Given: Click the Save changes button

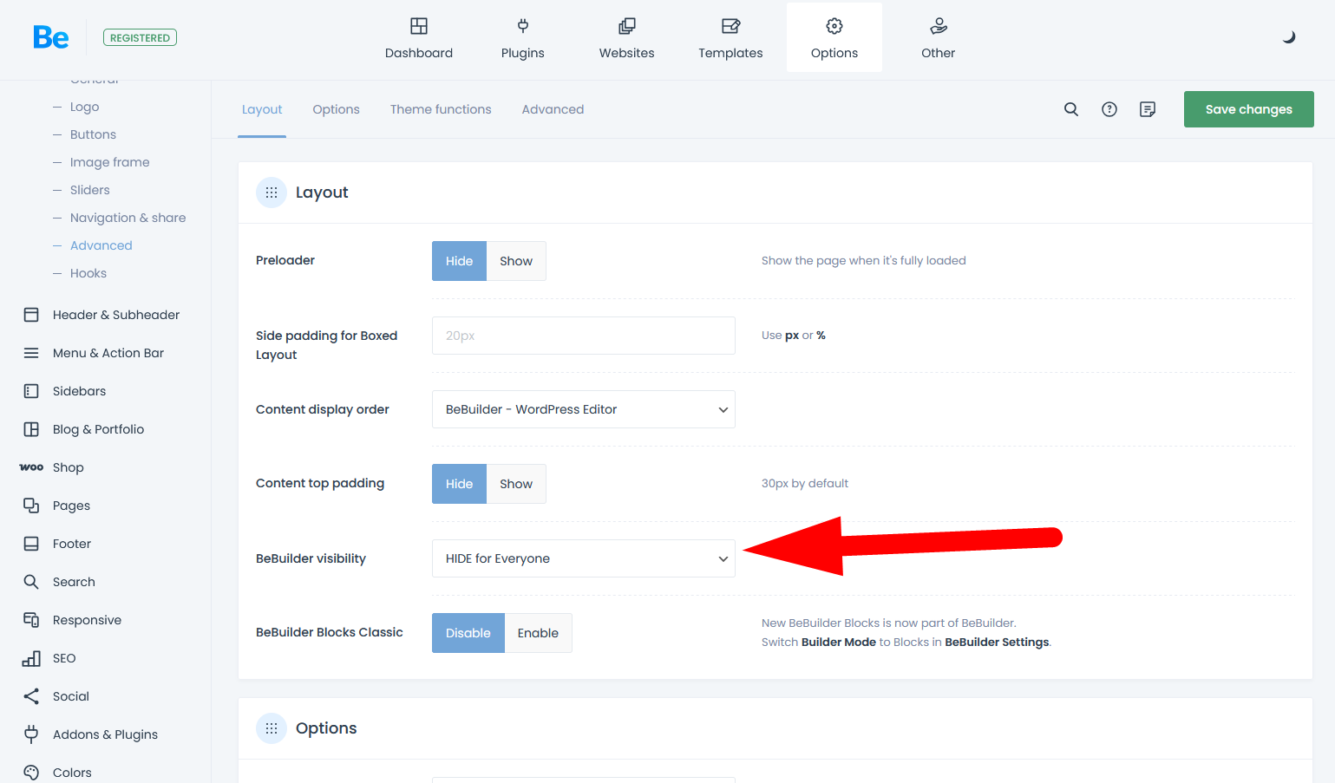Looking at the screenshot, I should (1248, 109).
